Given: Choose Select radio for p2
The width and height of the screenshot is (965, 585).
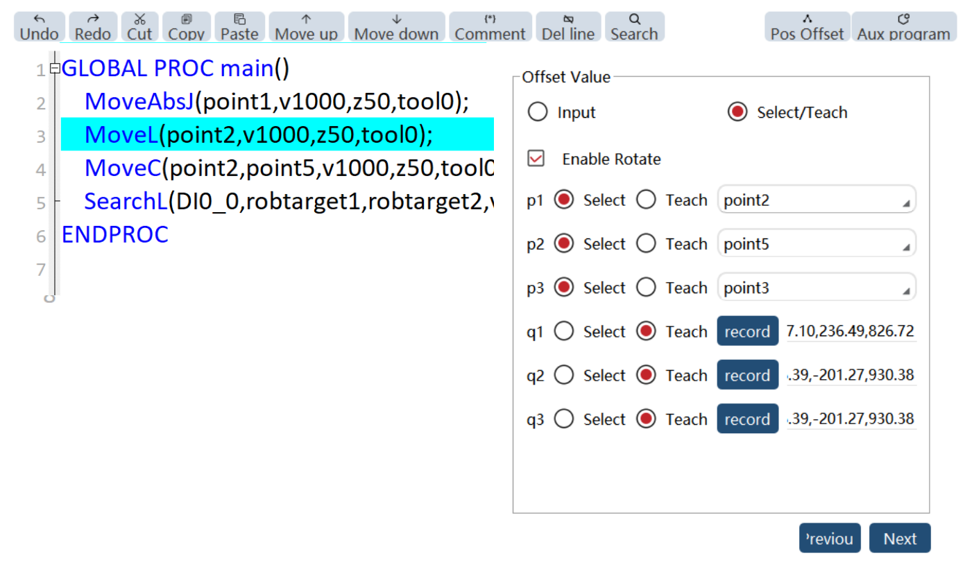Looking at the screenshot, I should (x=565, y=244).
